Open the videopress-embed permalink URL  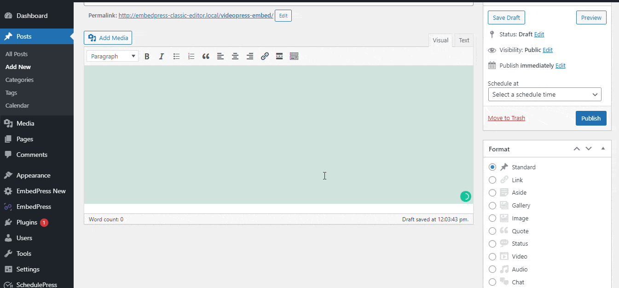(x=196, y=16)
